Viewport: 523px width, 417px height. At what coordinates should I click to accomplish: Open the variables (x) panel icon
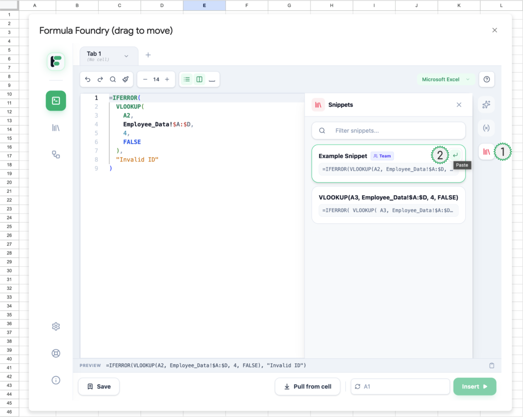[486, 128]
